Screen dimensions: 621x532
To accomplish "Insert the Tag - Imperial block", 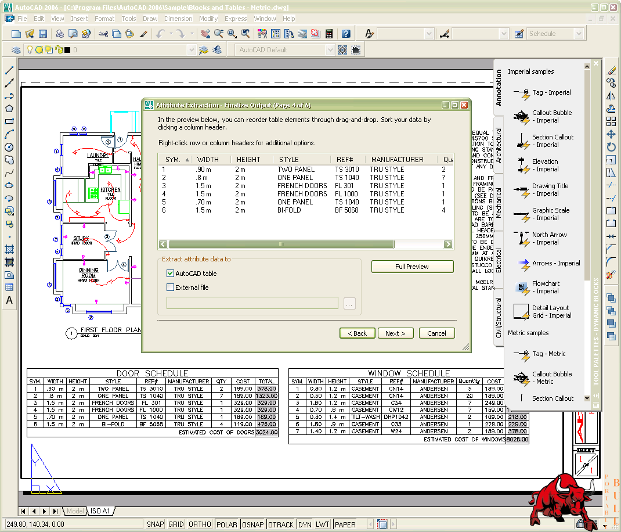I will pyautogui.click(x=542, y=93).
